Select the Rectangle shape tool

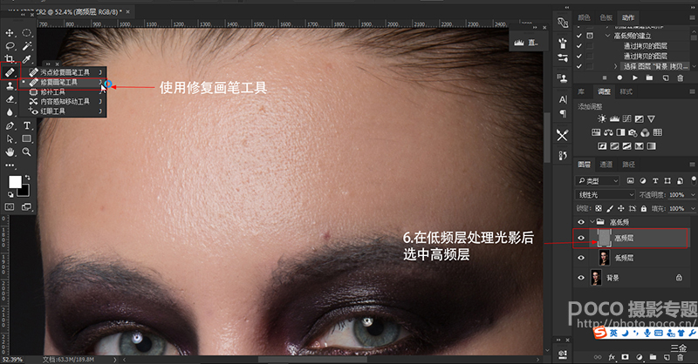[x=27, y=139]
